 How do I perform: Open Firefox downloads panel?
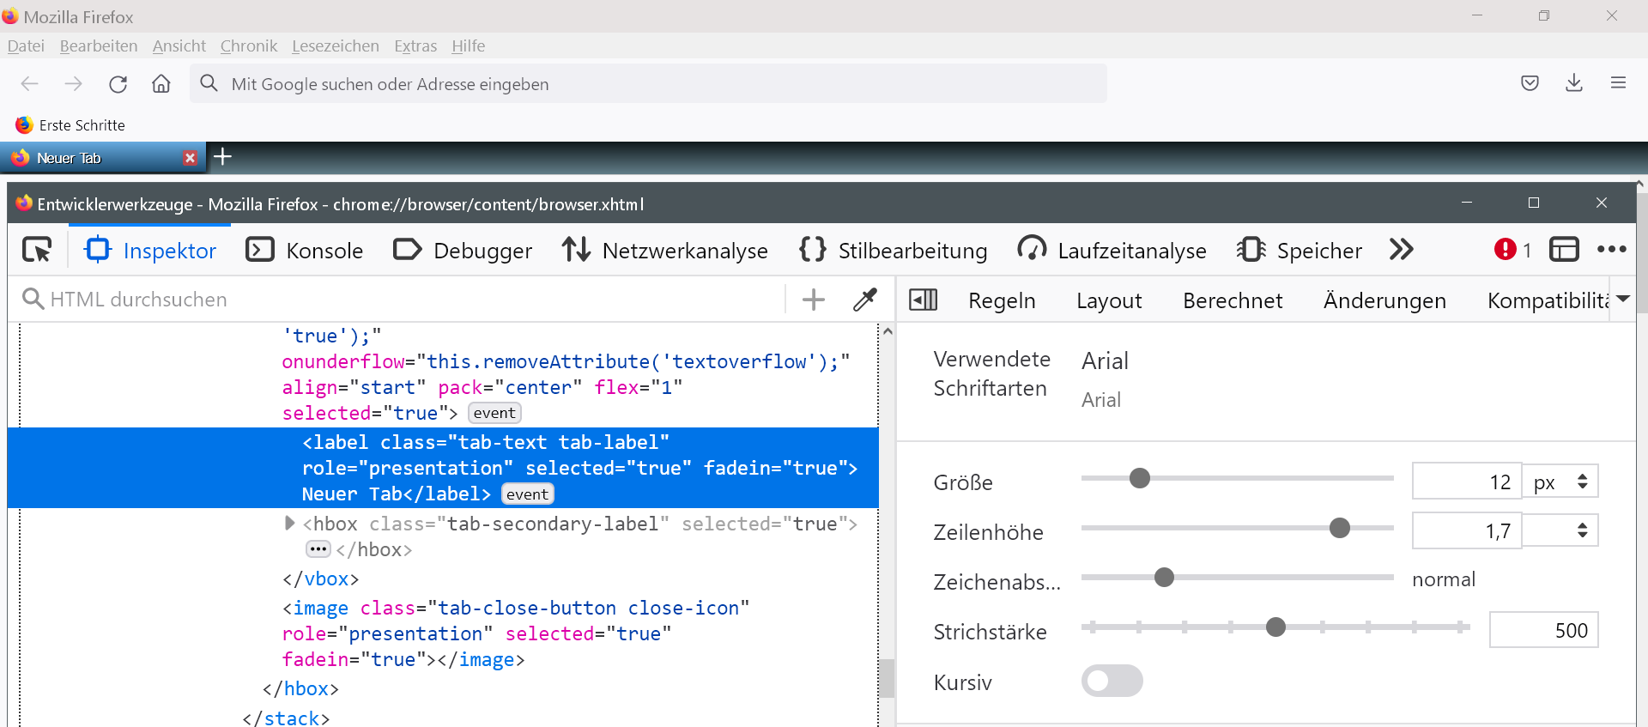(1573, 83)
